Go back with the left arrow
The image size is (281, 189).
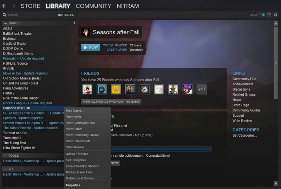4,6
